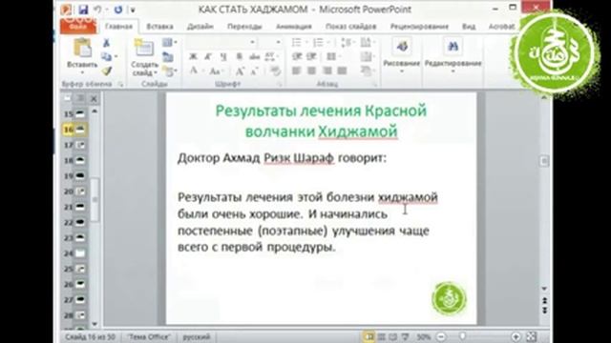Click the Cut scissors icon

pyautogui.click(x=106, y=43)
